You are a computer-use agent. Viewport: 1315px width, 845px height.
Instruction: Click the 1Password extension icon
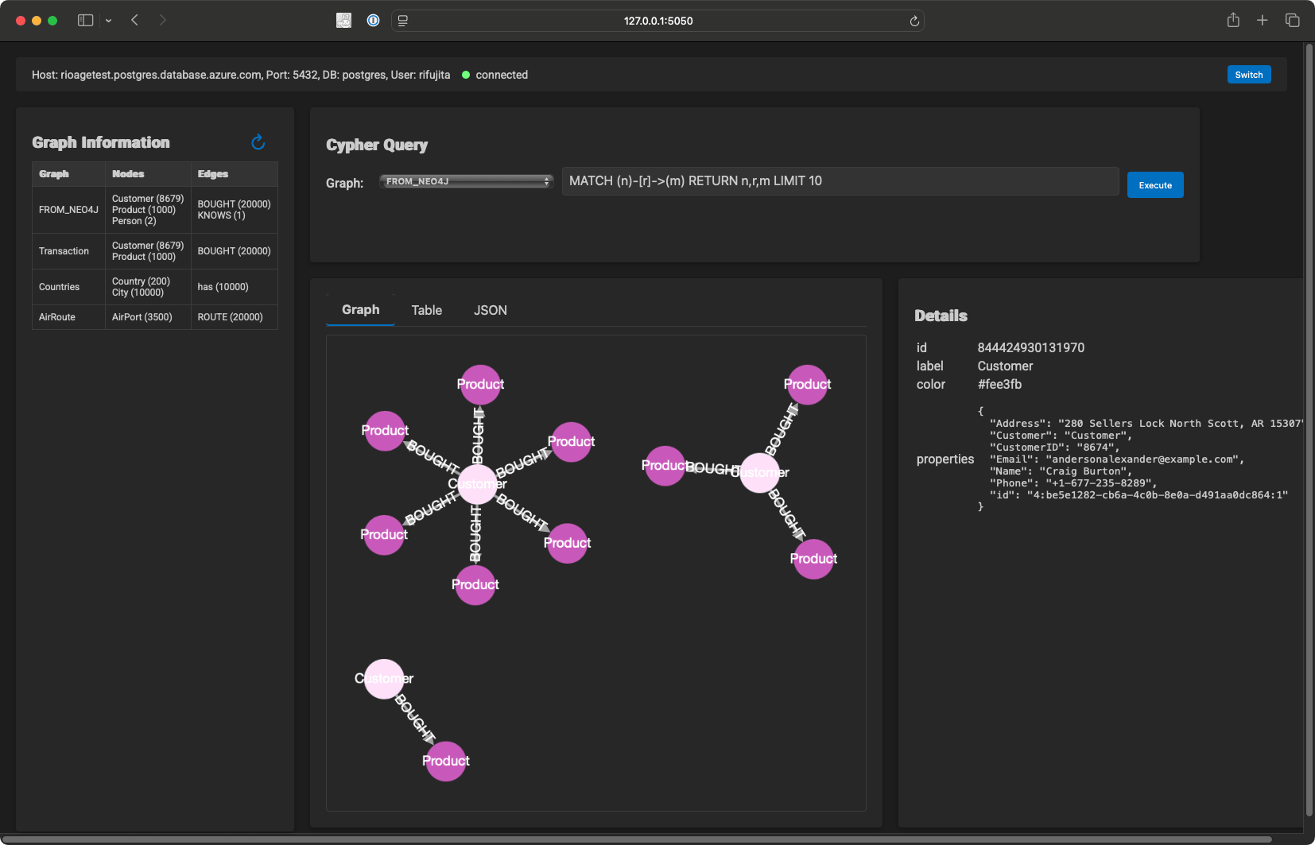373,20
